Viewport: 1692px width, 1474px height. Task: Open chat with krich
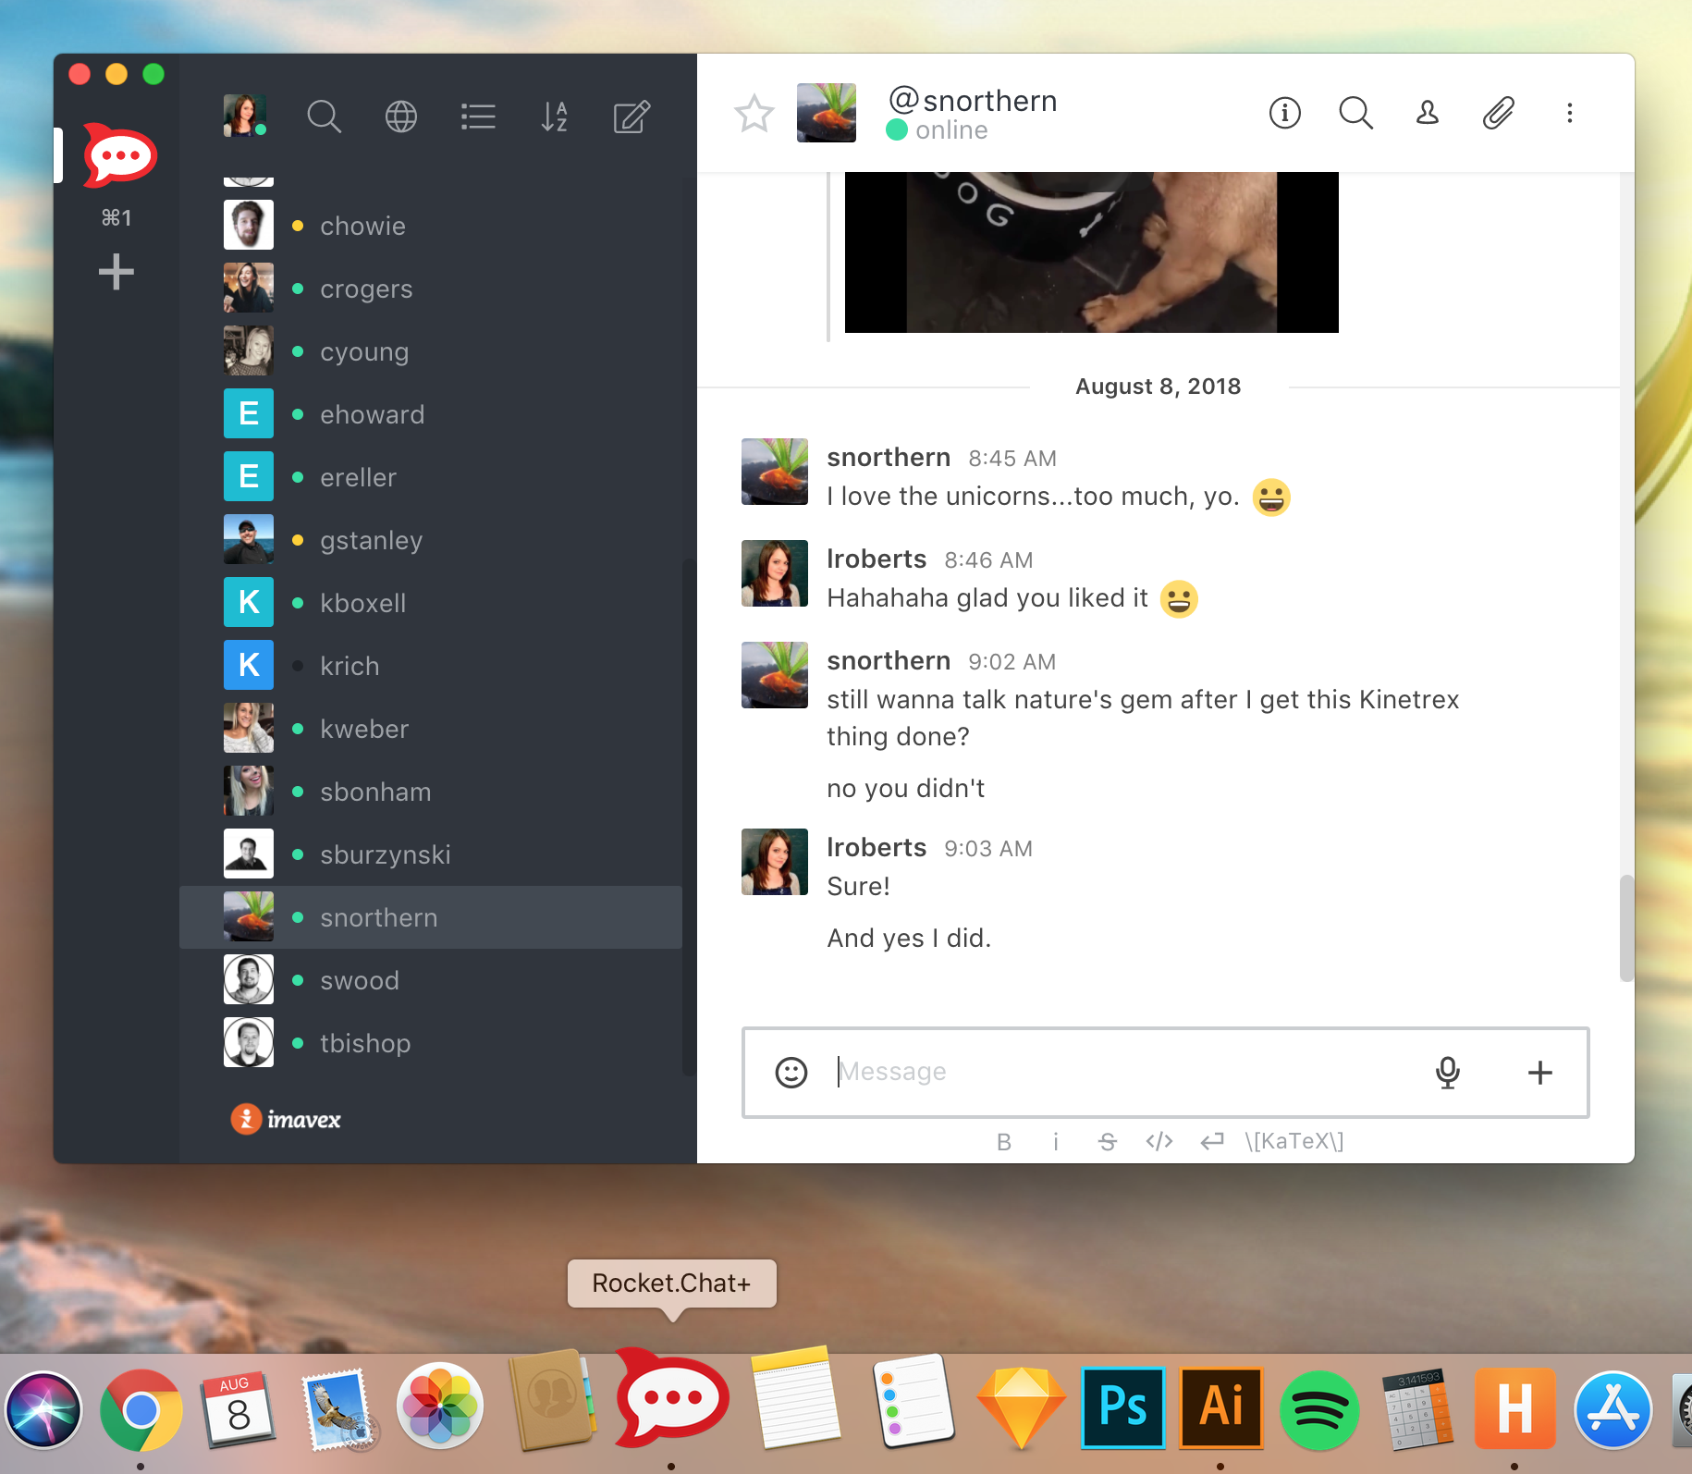click(431, 666)
